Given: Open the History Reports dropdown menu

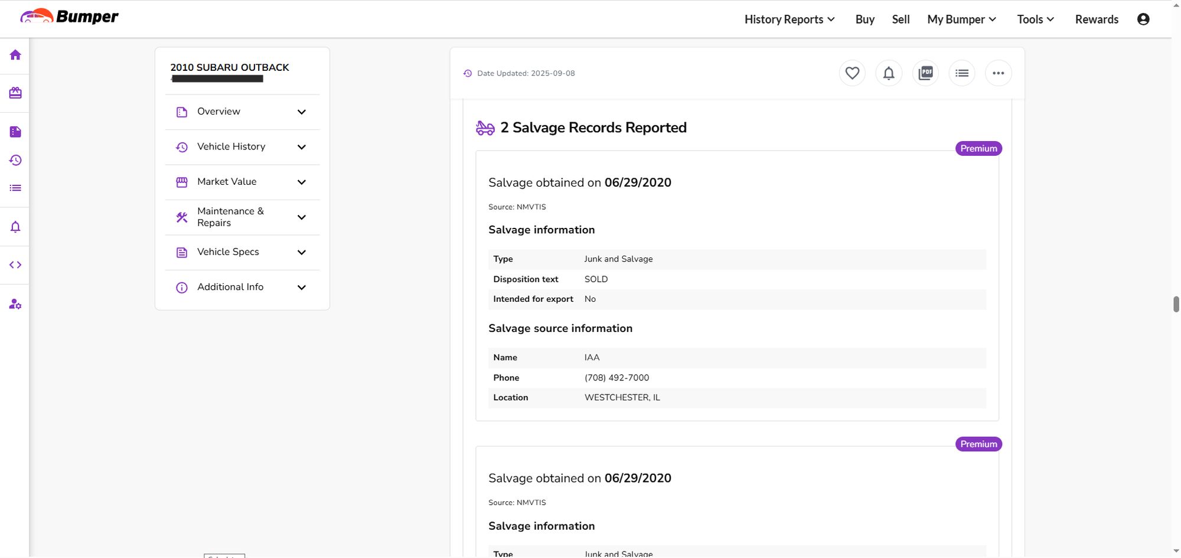Looking at the screenshot, I should 789,19.
